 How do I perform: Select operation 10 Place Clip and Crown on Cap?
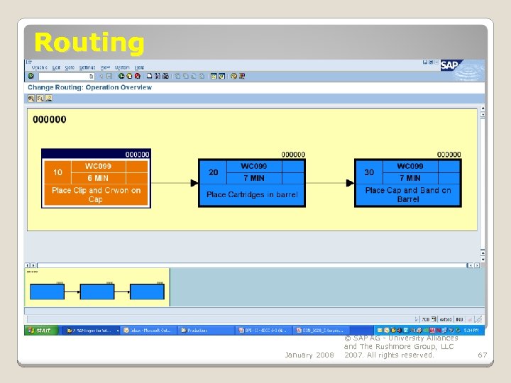96,179
